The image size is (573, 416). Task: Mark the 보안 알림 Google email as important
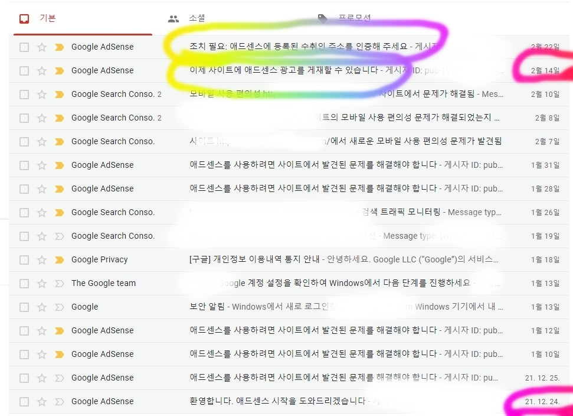pos(59,307)
